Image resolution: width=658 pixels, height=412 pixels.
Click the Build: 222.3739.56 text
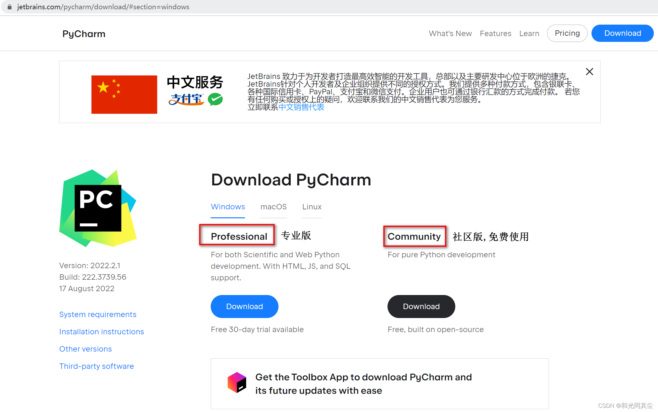point(93,277)
